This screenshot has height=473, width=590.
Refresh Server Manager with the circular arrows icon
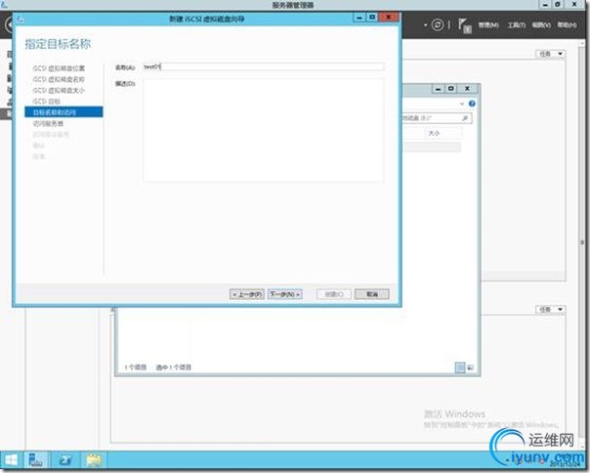tap(438, 24)
